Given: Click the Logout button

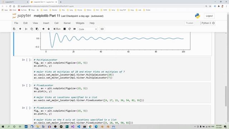Looking at the screenshot, I should 209,16.
